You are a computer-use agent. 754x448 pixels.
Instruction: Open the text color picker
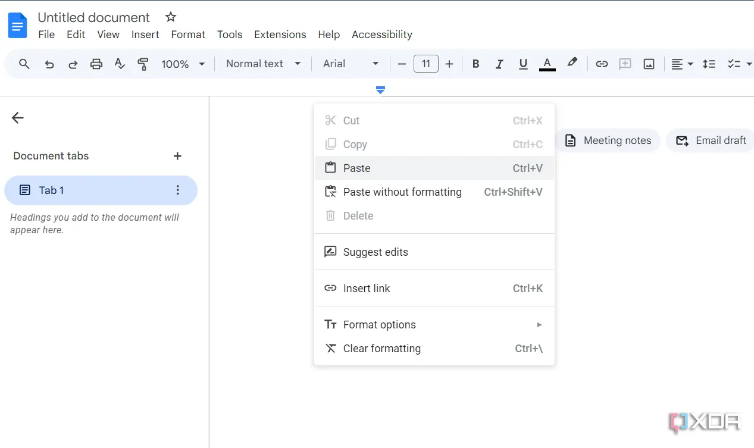point(547,64)
